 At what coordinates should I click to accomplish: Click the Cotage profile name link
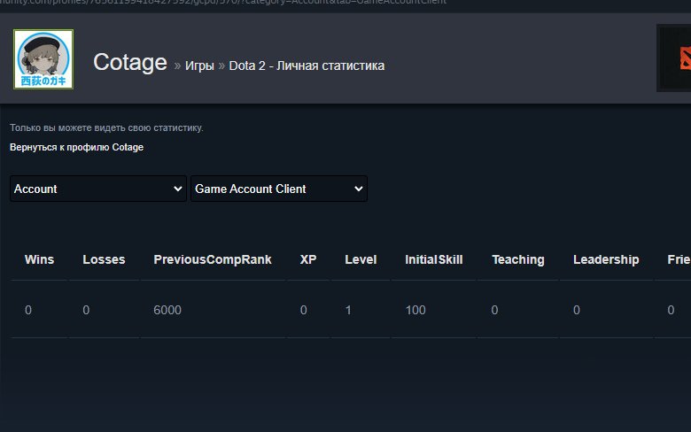(x=130, y=62)
